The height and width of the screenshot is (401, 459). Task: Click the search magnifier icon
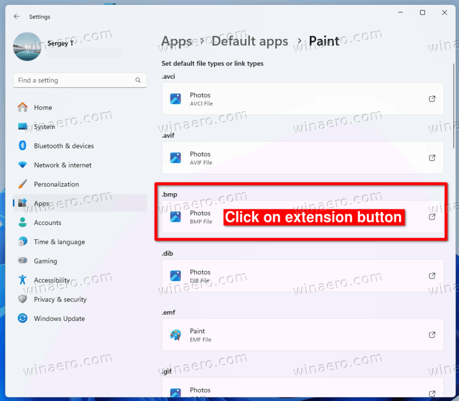pyautogui.click(x=138, y=80)
